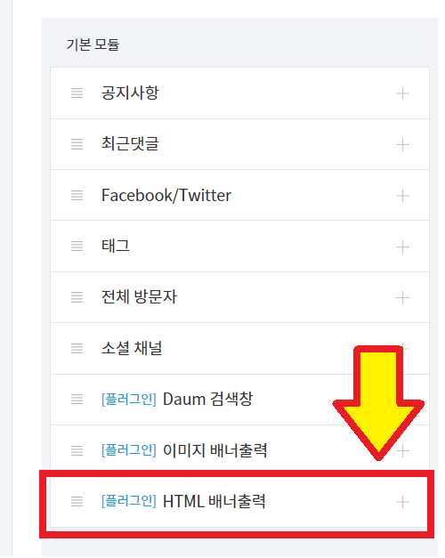The height and width of the screenshot is (558, 445).
Task: Click the [플러그인] tag of Daum 검색창
Action: [129, 400]
